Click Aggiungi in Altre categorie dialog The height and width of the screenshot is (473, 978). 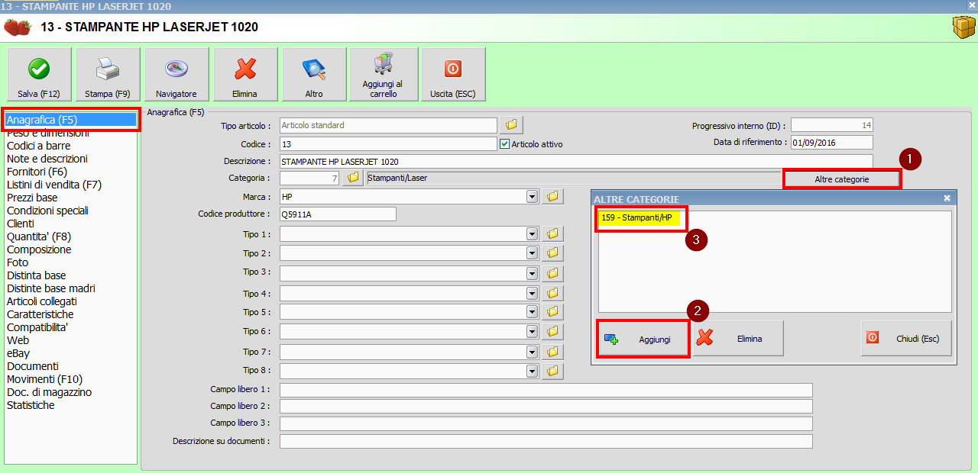pyautogui.click(x=643, y=338)
